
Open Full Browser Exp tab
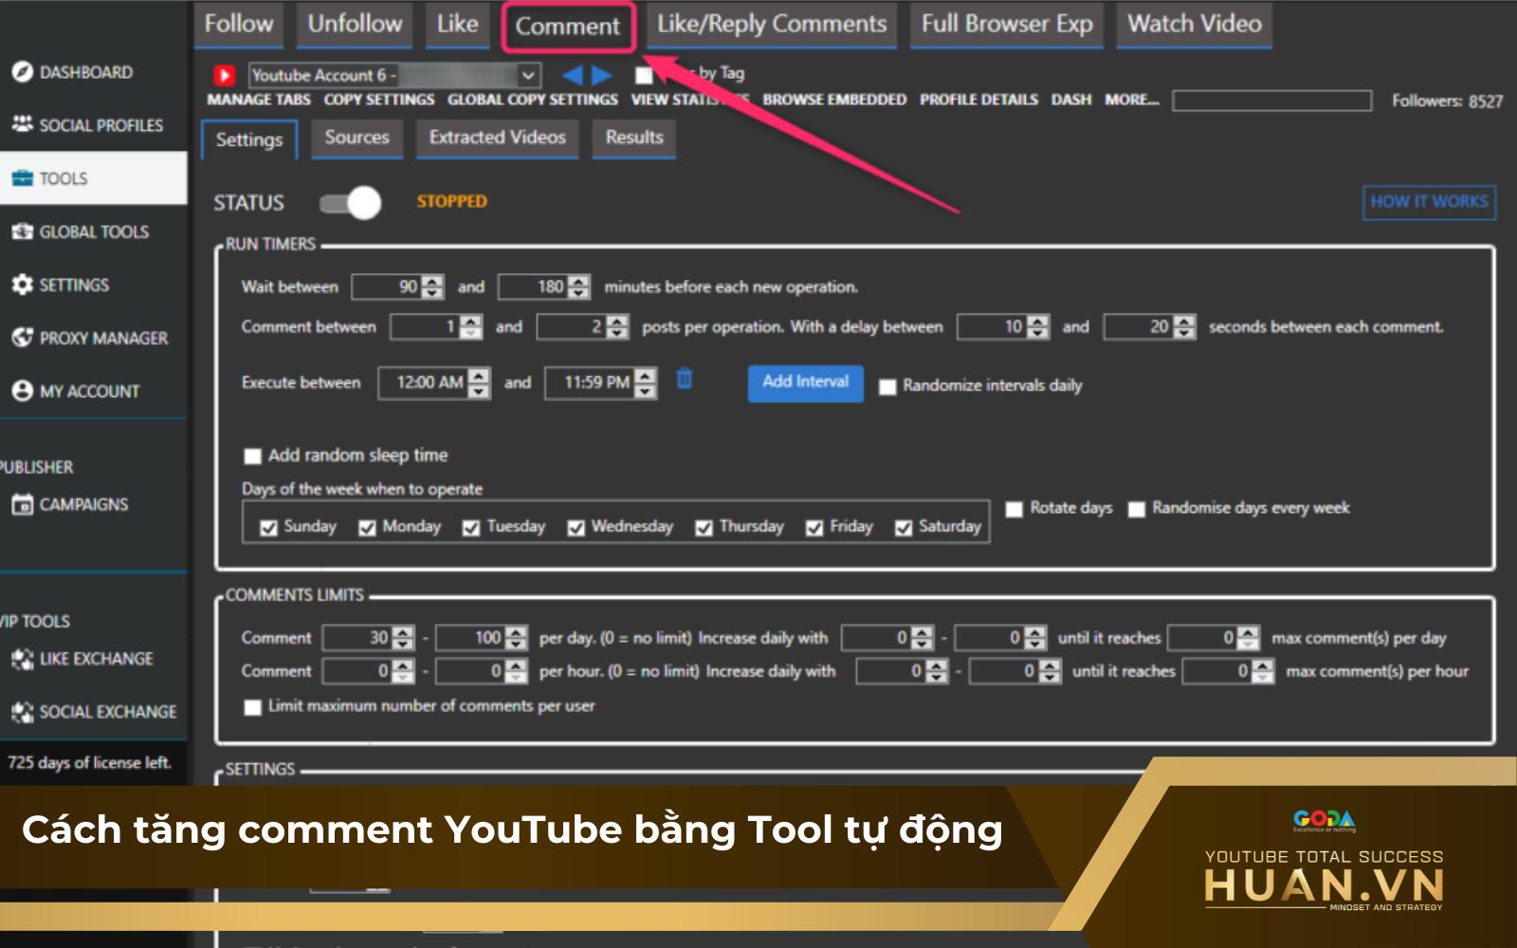pos(1007,25)
